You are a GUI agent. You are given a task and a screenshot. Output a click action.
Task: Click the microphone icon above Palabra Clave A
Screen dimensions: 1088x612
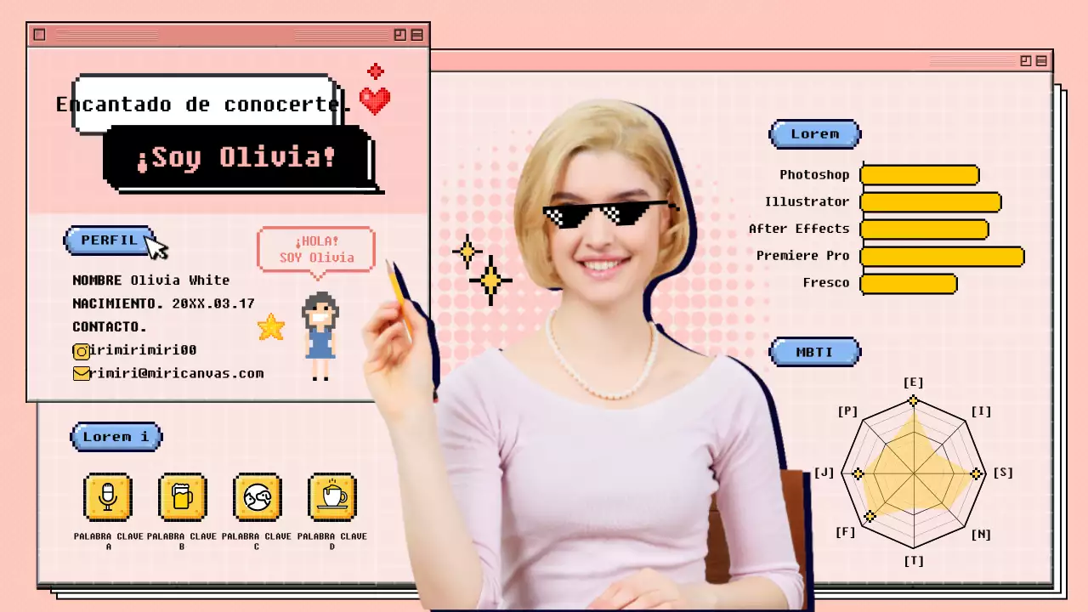pyautogui.click(x=108, y=496)
